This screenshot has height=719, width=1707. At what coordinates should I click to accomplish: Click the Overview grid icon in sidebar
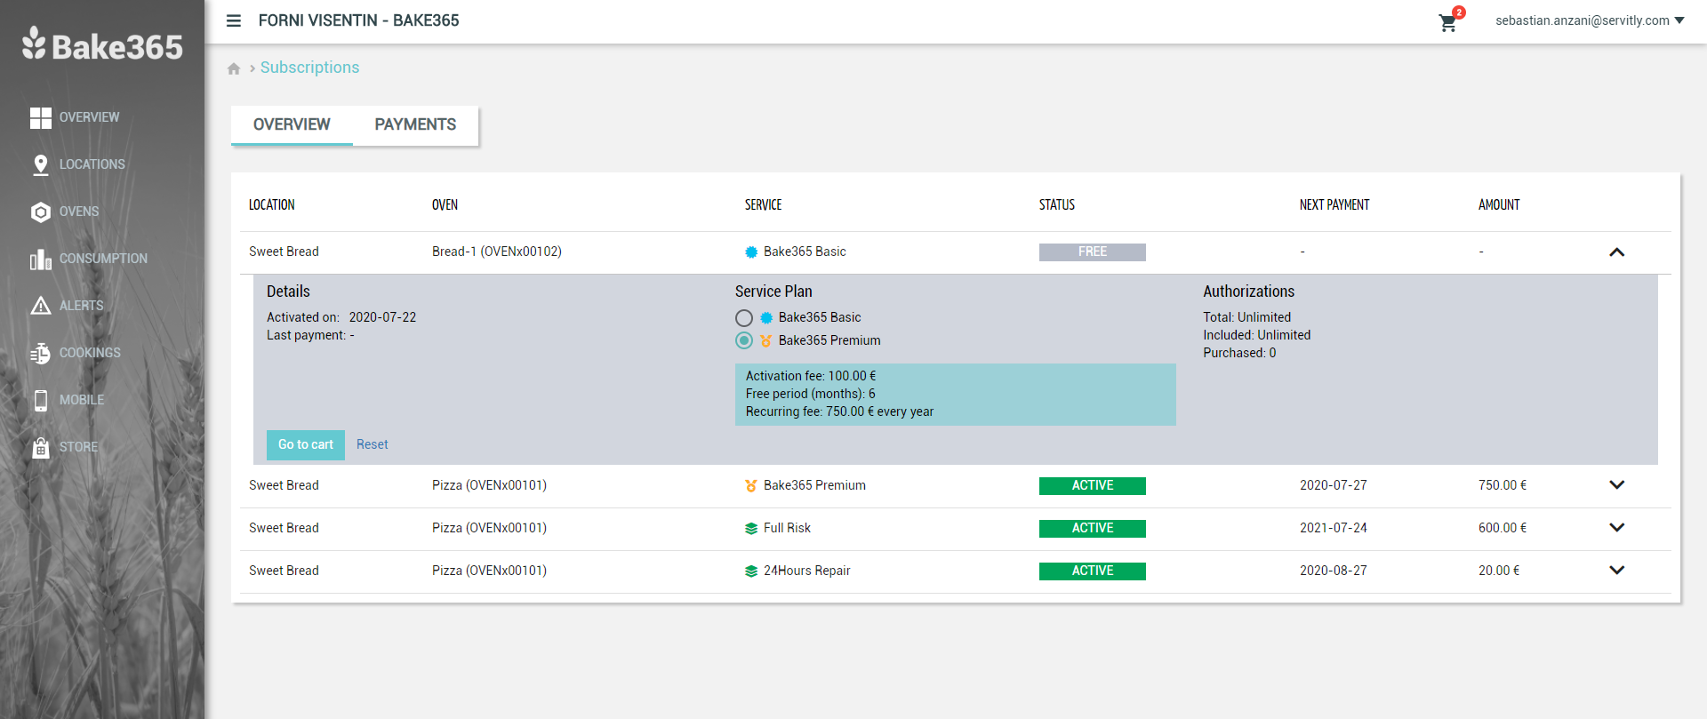tap(41, 117)
